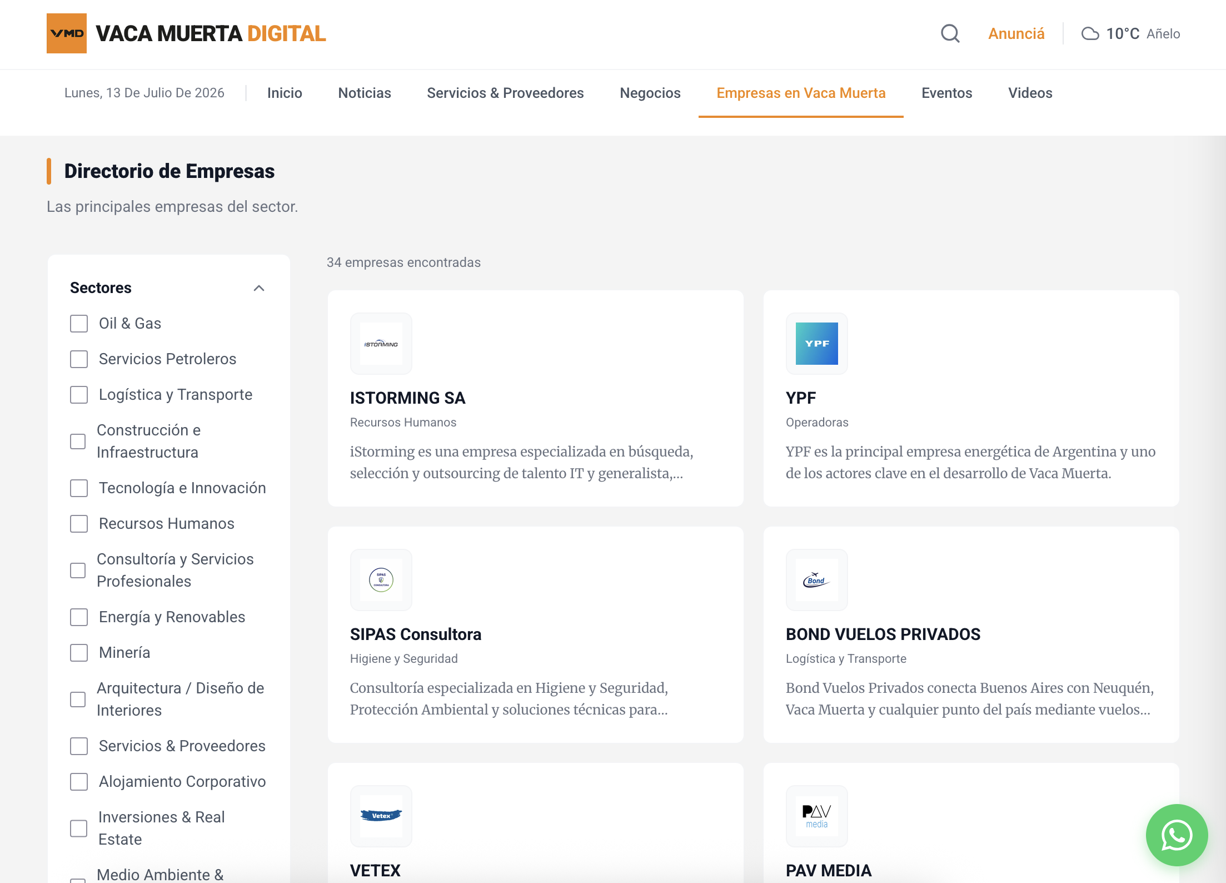Enable the Oil & Gas checkbox
Viewport: 1226px width, 883px height.
point(79,324)
